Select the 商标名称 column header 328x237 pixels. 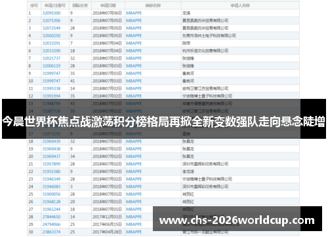click(153, 5)
